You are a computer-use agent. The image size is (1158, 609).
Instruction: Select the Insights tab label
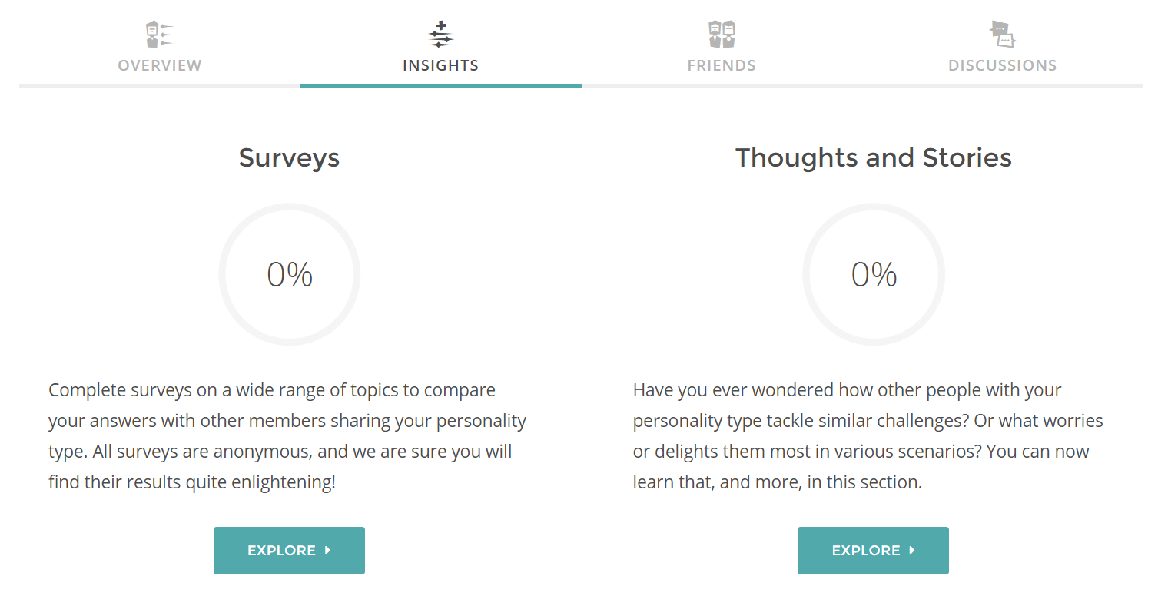(441, 66)
